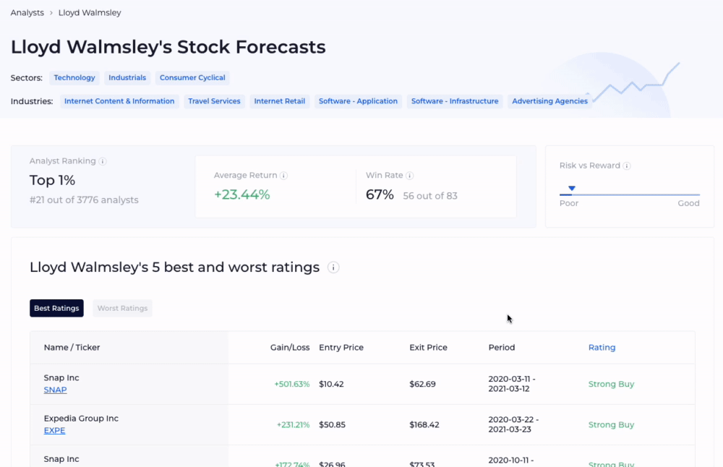The width and height of the screenshot is (723, 467).
Task: Select the Travel Services industry tag
Action: (x=214, y=101)
